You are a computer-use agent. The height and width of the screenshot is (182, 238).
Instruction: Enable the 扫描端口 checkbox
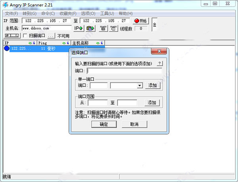25,36
